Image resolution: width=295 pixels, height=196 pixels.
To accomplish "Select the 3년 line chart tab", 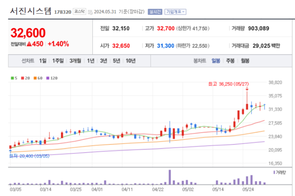I will point(103,61).
